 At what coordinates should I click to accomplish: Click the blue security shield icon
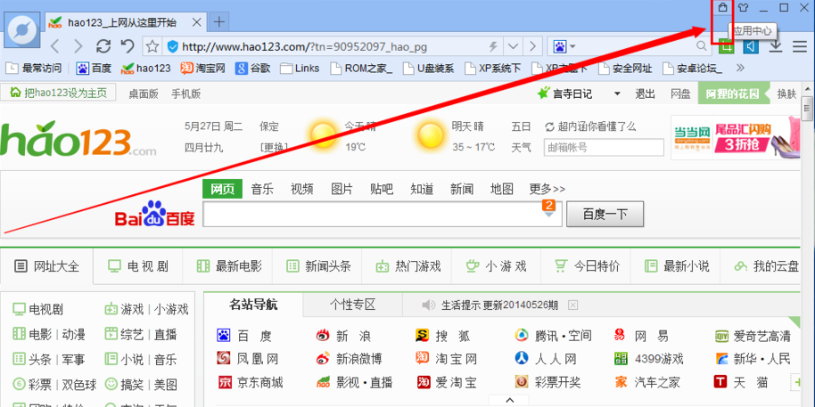(173, 47)
